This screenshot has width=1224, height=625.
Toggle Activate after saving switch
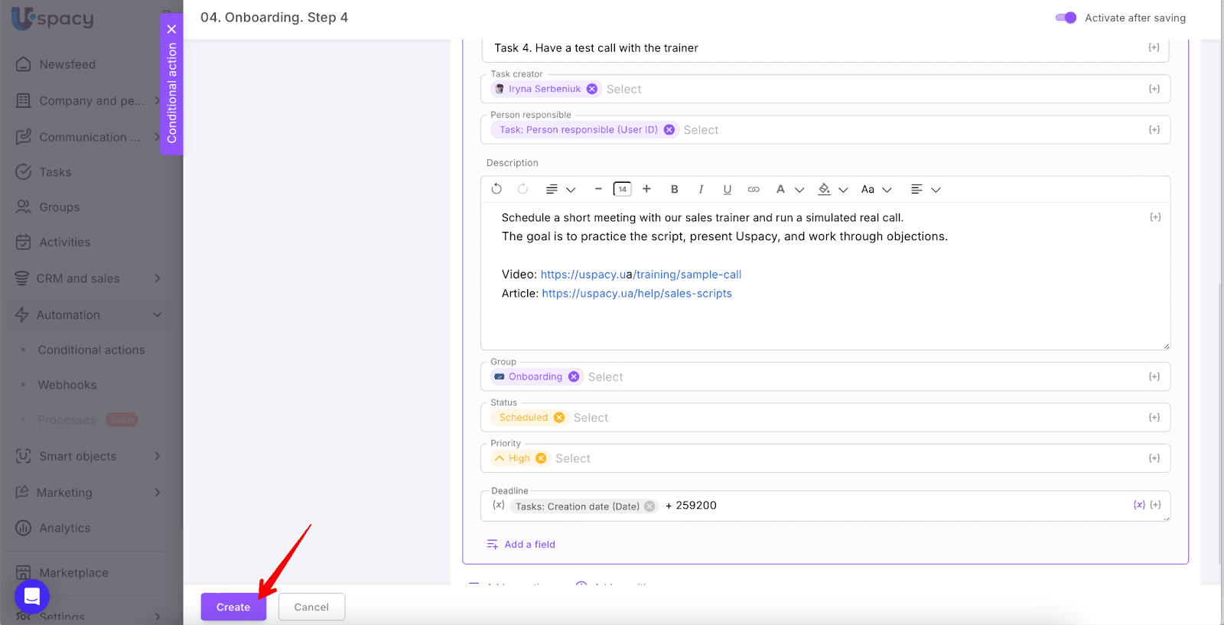point(1066,18)
